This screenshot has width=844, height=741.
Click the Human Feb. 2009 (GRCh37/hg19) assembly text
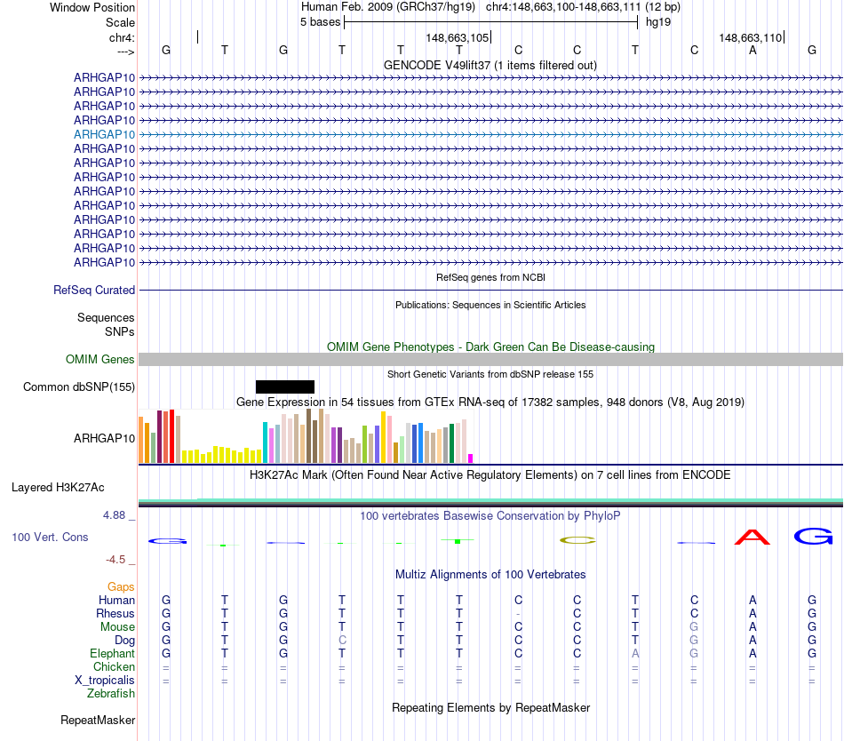pyautogui.click(x=388, y=7)
